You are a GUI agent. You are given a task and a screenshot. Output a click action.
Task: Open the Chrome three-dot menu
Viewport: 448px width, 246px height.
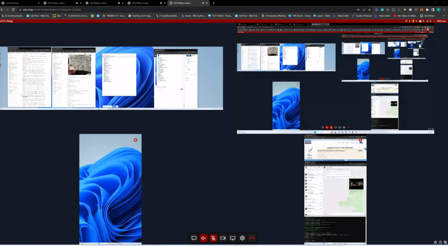[444, 10]
